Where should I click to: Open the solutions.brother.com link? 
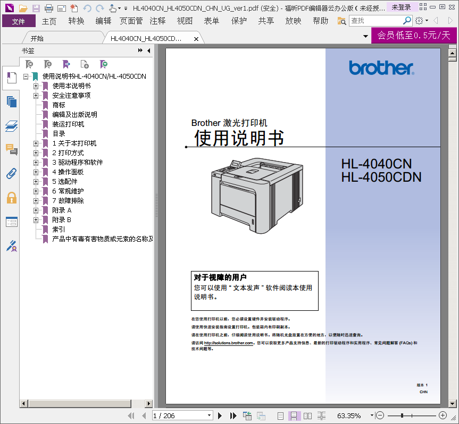coord(228,343)
